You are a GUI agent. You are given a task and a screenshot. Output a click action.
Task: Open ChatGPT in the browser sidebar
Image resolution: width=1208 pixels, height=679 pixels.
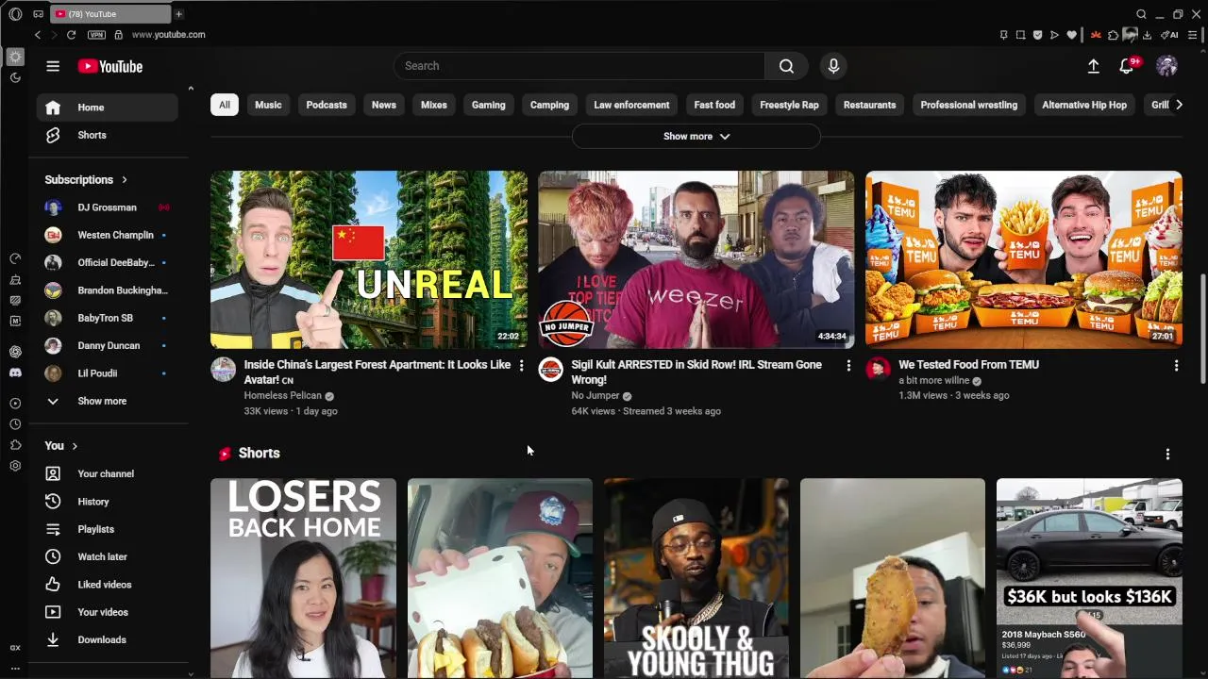(x=15, y=352)
